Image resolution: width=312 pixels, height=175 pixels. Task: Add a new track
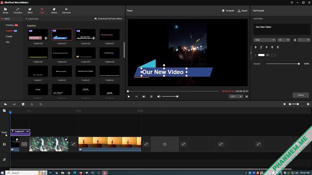pyautogui.click(x=4, y=111)
